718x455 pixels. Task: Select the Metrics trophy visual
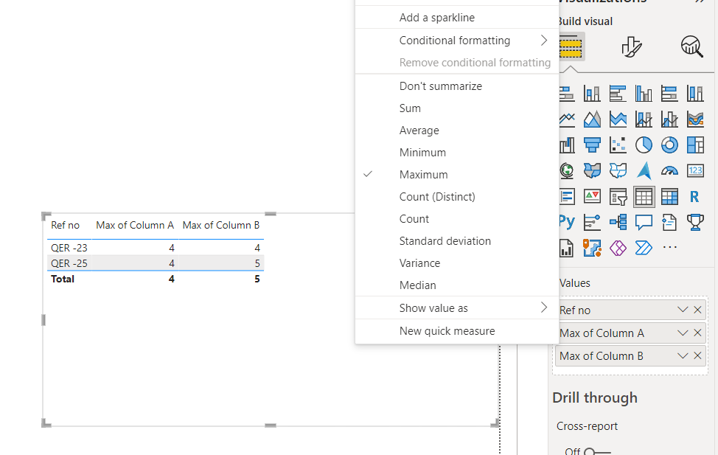[695, 222]
